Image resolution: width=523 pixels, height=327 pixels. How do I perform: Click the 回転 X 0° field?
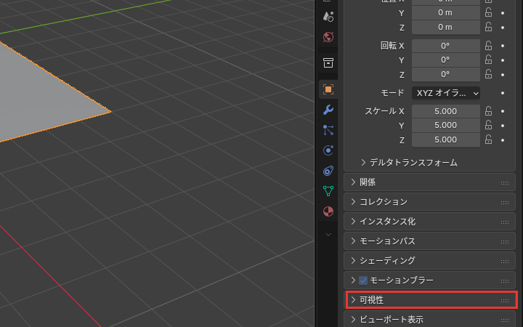point(446,46)
